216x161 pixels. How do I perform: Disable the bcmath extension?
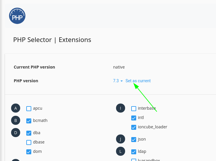coord(29,121)
